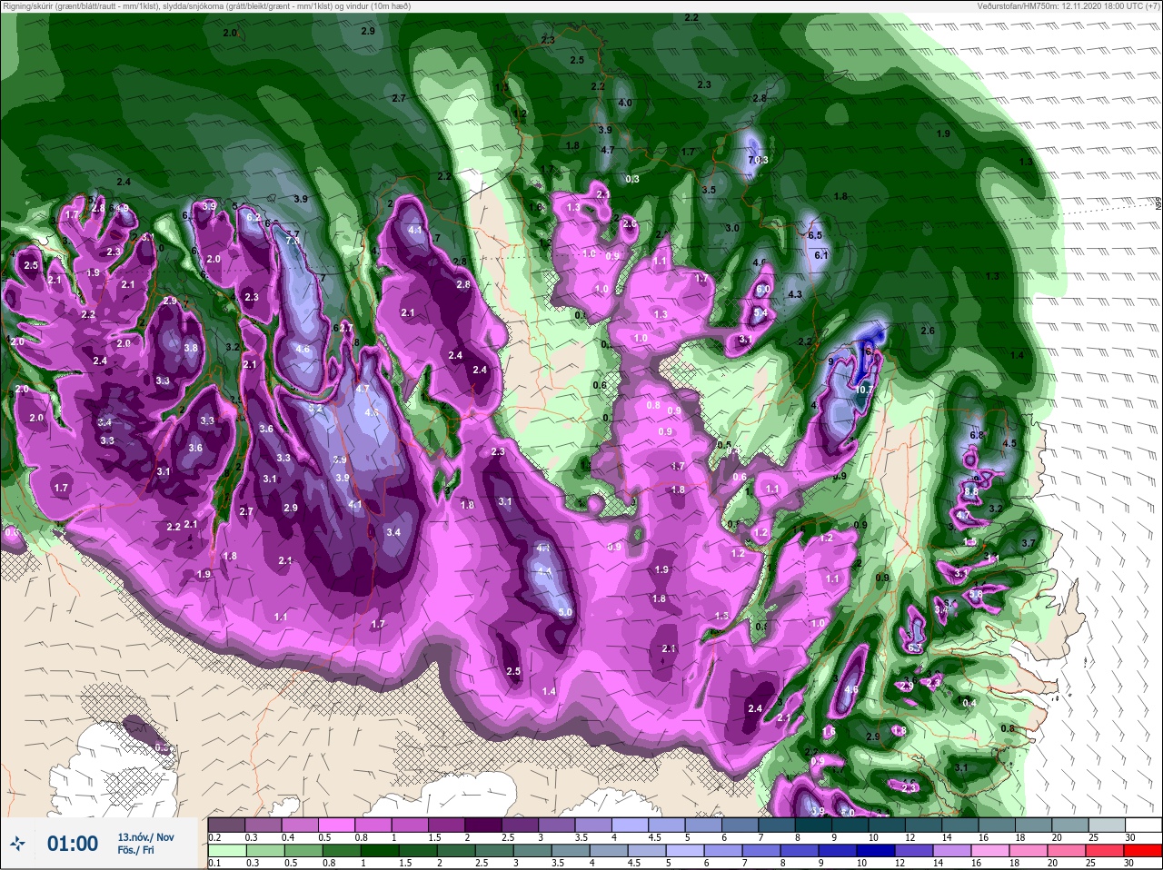Select the bright pink 0.5 swatch in the upper legend
1163x870 pixels.
[336, 825]
